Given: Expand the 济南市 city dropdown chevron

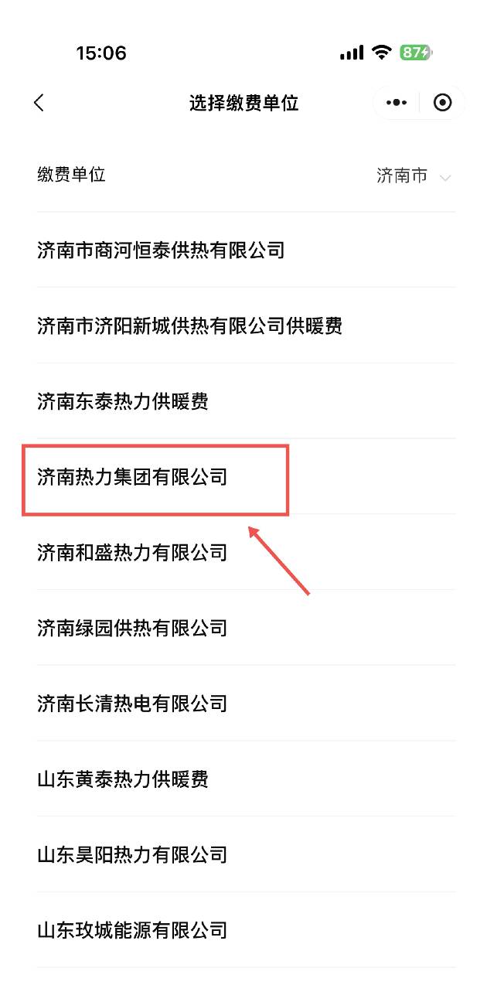Looking at the screenshot, I should [x=444, y=178].
